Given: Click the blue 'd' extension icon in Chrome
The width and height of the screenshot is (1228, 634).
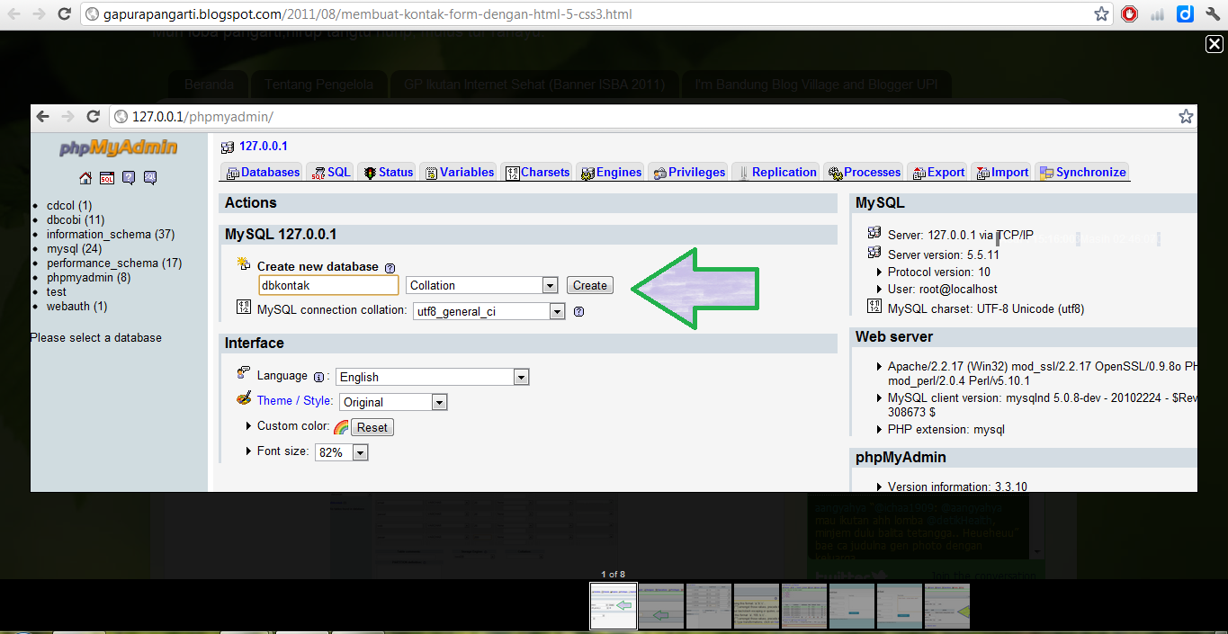Looking at the screenshot, I should [1185, 14].
